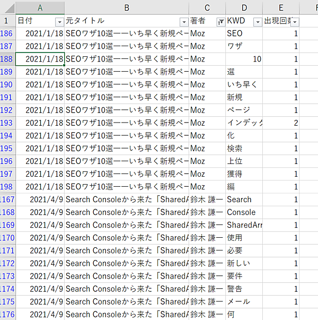Click header cell KWD
318x320 pixels.
pyautogui.click(x=244, y=21)
